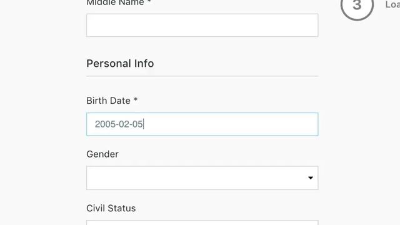Select the Civil Status field
The image size is (400, 225).
coord(202,222)
